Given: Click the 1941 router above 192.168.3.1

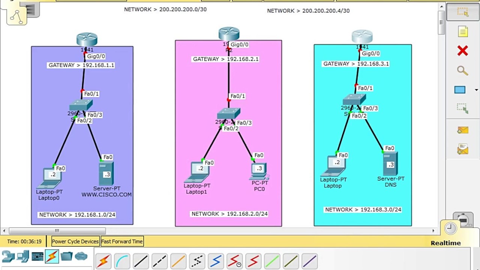Looking at the screenshot, I should click(362, 36).
